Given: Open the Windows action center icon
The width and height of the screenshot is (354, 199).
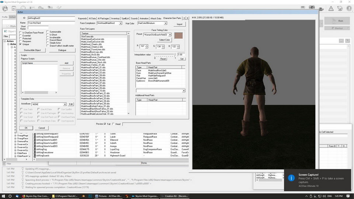Looking at the screenshot, I should point(348,196).
